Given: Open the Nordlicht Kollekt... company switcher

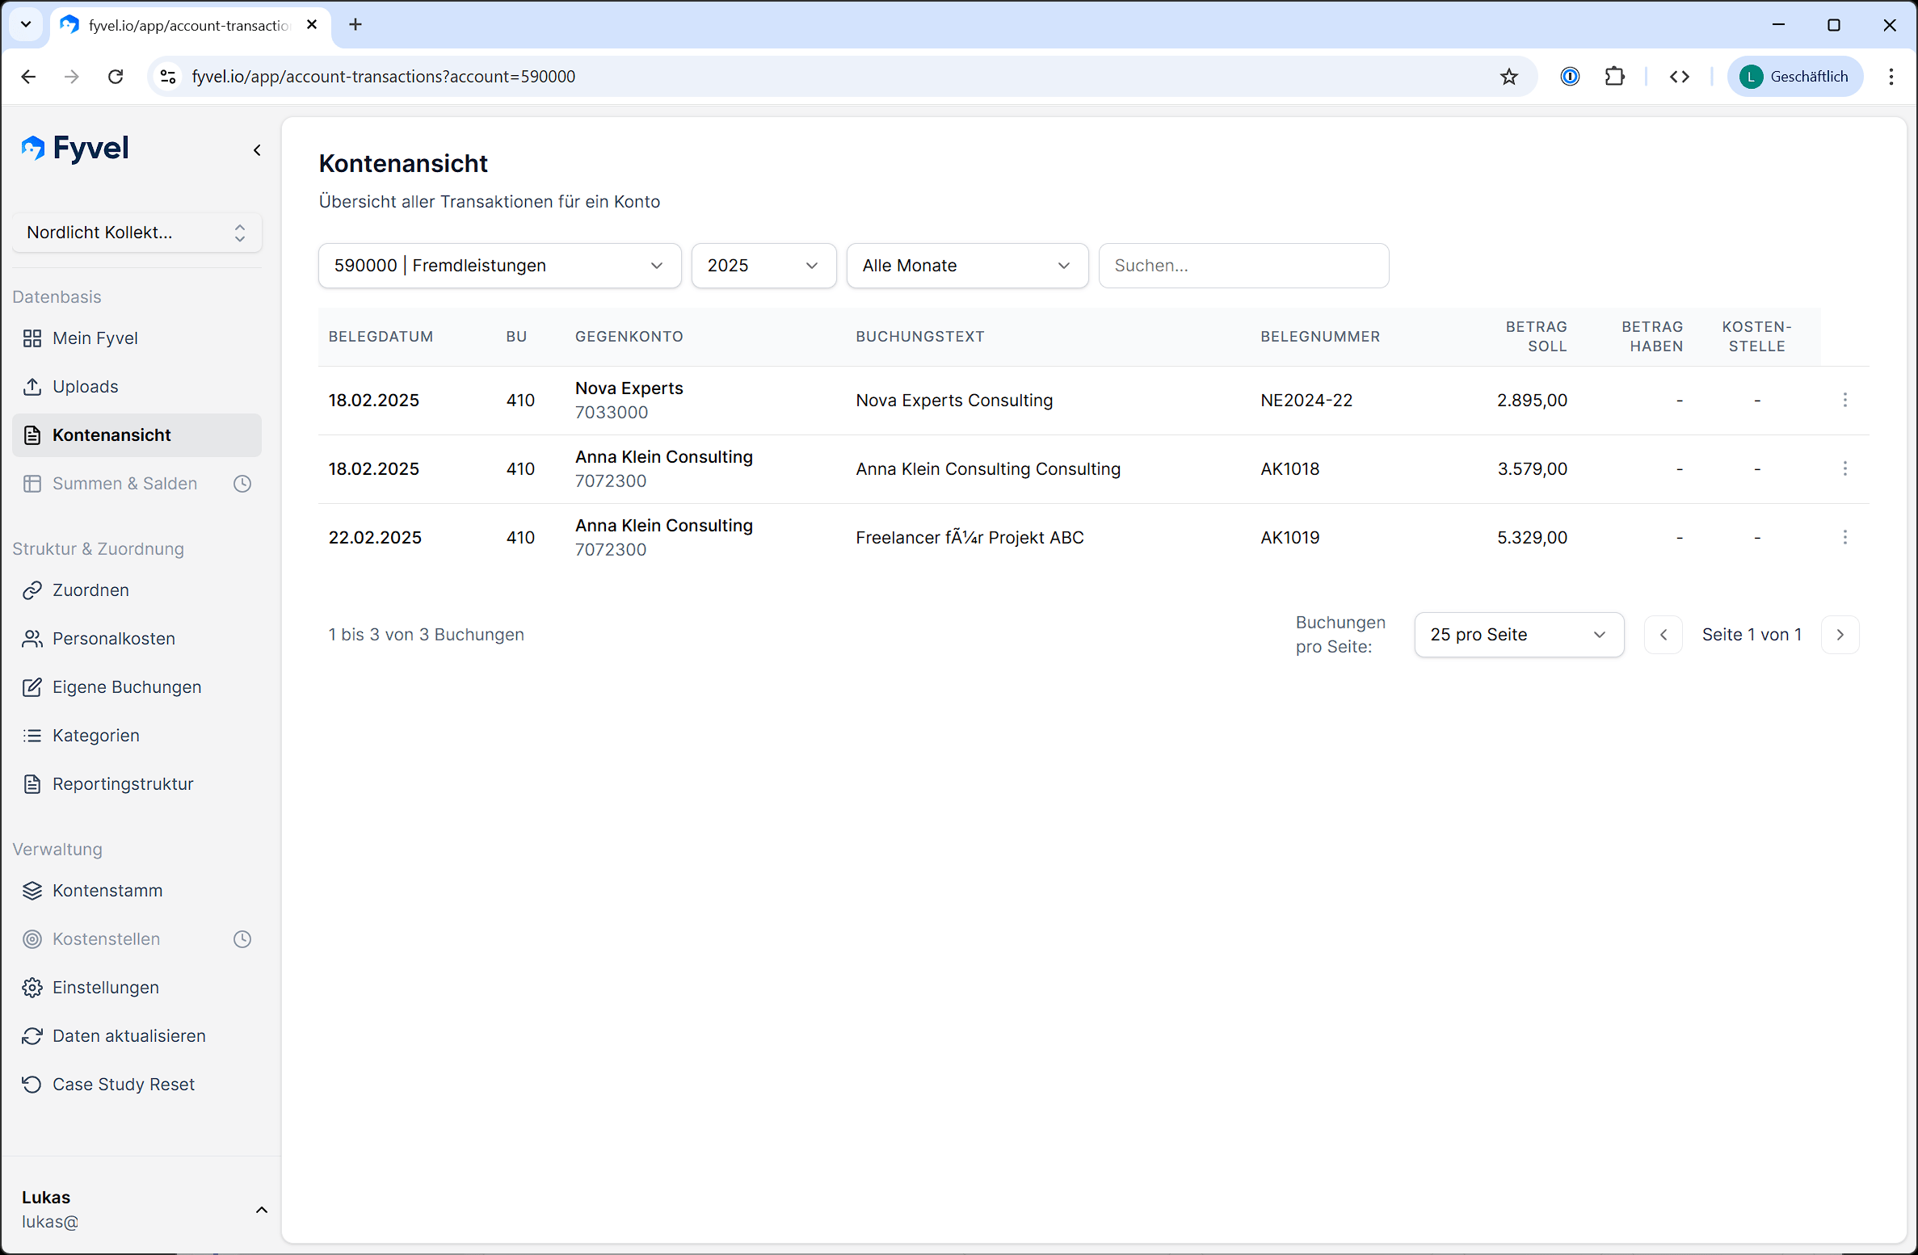Looking at the screenshot, I should (137, 233).
